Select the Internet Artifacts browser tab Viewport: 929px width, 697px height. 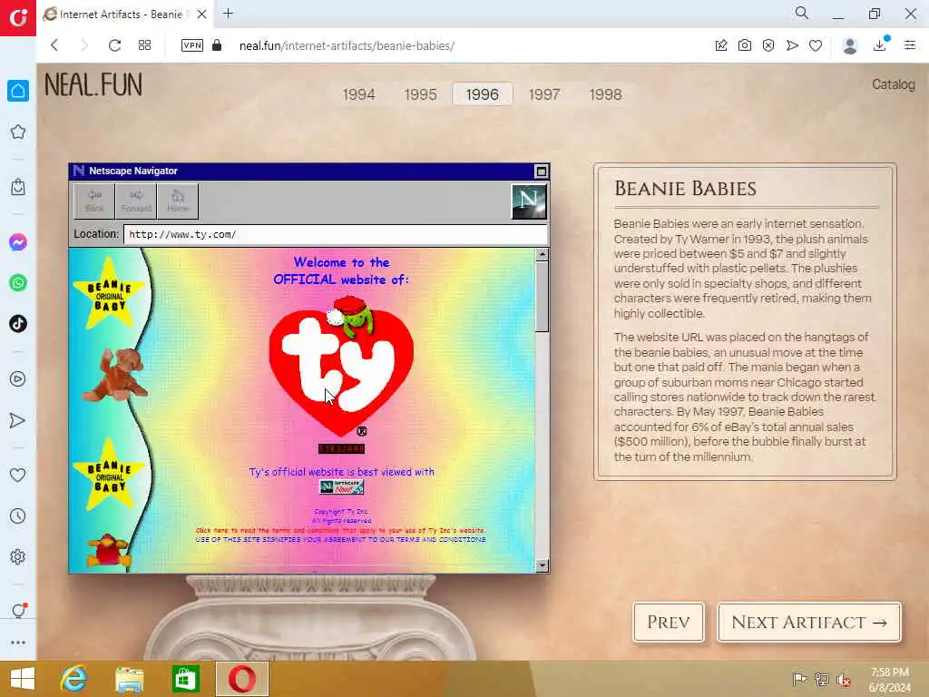[x=125, y=15]
